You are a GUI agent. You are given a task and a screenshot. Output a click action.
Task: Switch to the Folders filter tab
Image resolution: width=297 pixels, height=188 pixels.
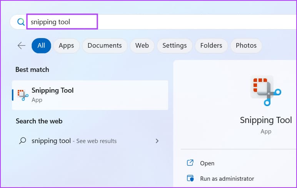(x=211, y=46)
